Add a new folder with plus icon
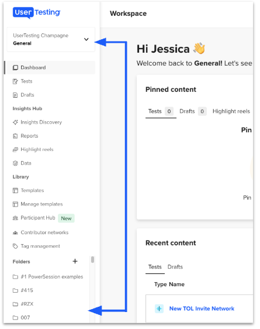 click(75, 261)
